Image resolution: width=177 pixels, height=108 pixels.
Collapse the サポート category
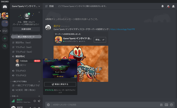coord(14,96)
